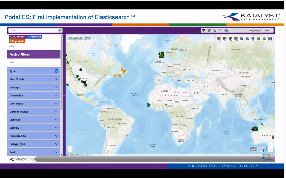Open the help question mark icon
This screenshot has width=286, height=178.
[x=226, y=31]
